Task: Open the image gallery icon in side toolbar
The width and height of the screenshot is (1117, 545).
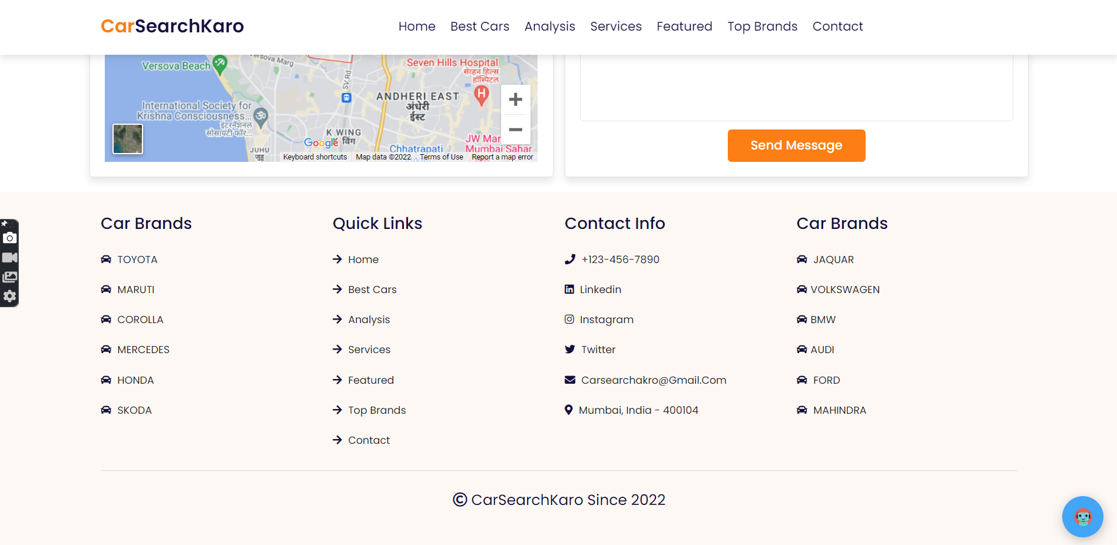Action: (x=9, y=277)
